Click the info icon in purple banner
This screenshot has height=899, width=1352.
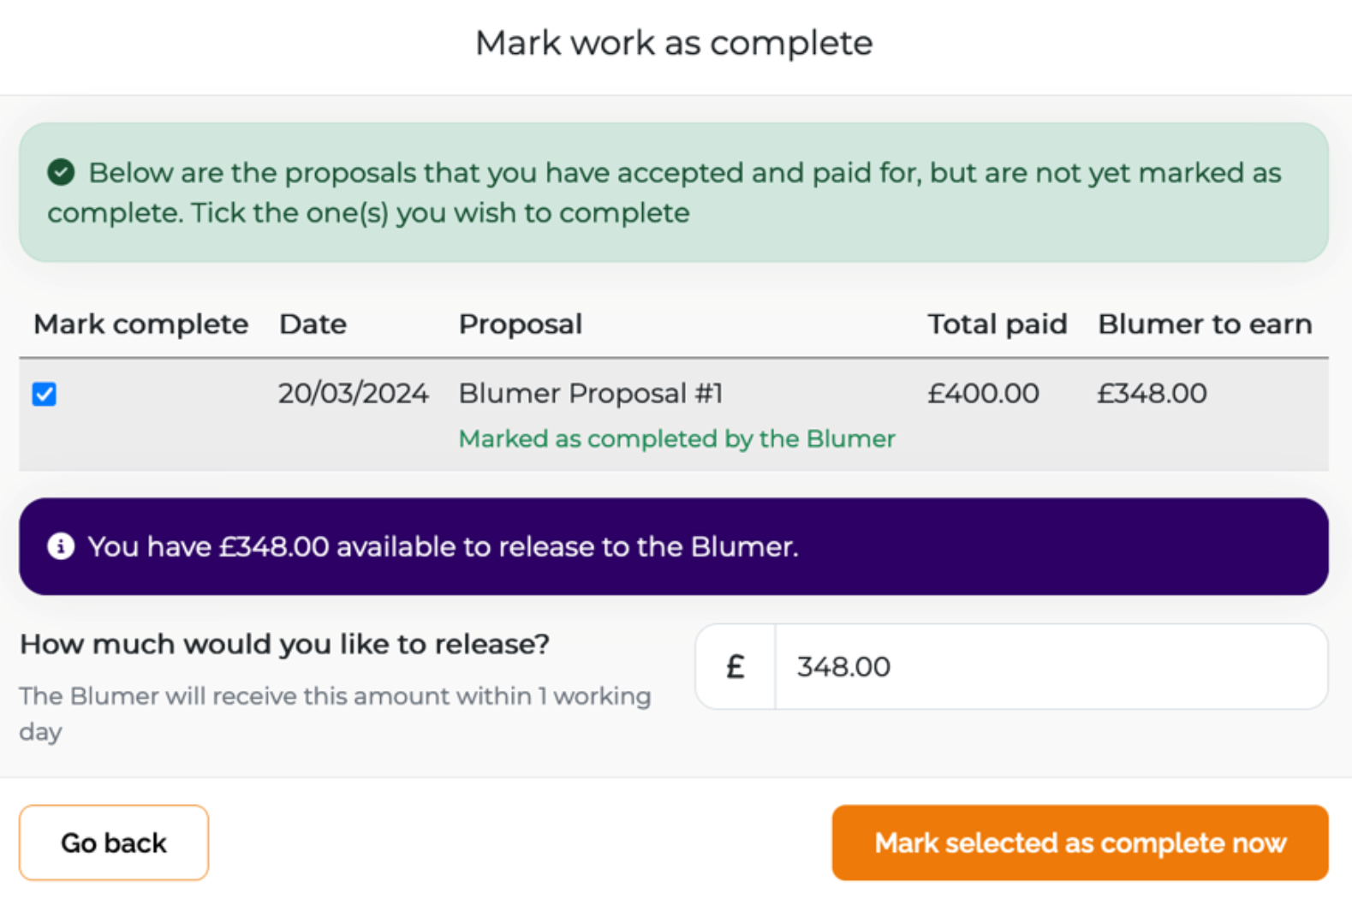(x=61, y=546)
